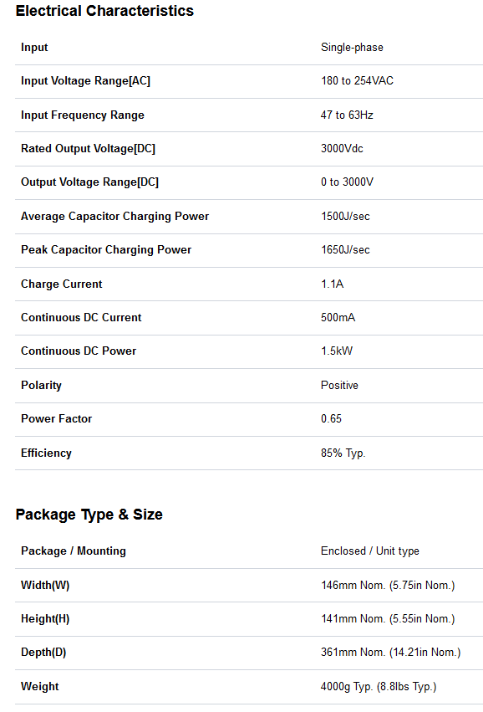Image resolution: width=483 pixels, height=712 pixels.
Task: Click the 47 to 63Hz value
Action: click(x=347, y=115)
